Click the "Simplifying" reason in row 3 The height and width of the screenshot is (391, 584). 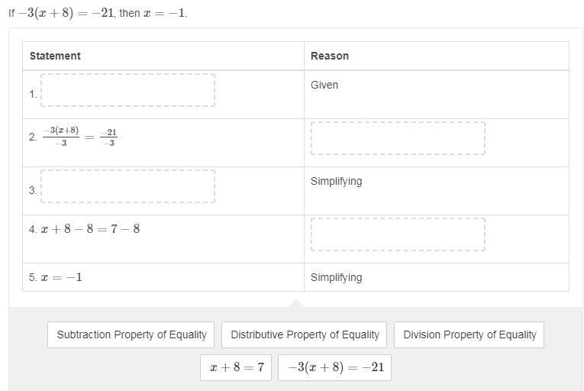tap(336, 181)
